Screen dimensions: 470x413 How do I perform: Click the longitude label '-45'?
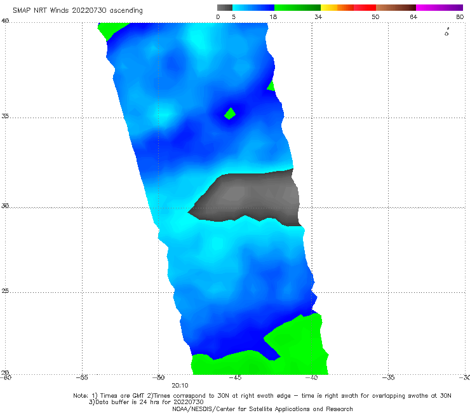[235, 377]
